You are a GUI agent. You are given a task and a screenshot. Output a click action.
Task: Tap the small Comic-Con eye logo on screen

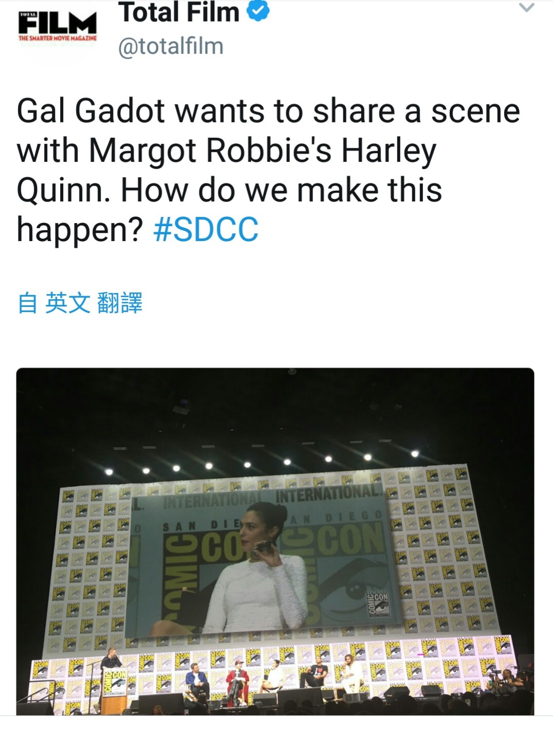[378, 603]
